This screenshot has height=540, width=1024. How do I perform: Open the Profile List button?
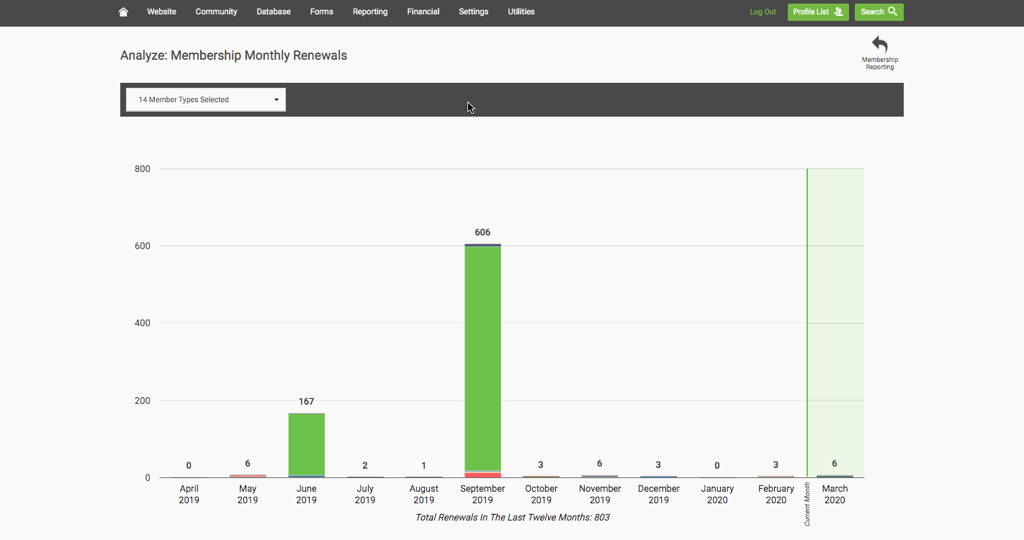pos(818,12)
